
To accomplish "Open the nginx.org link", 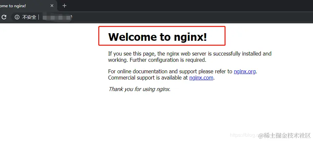I will (x=245, y=71).
